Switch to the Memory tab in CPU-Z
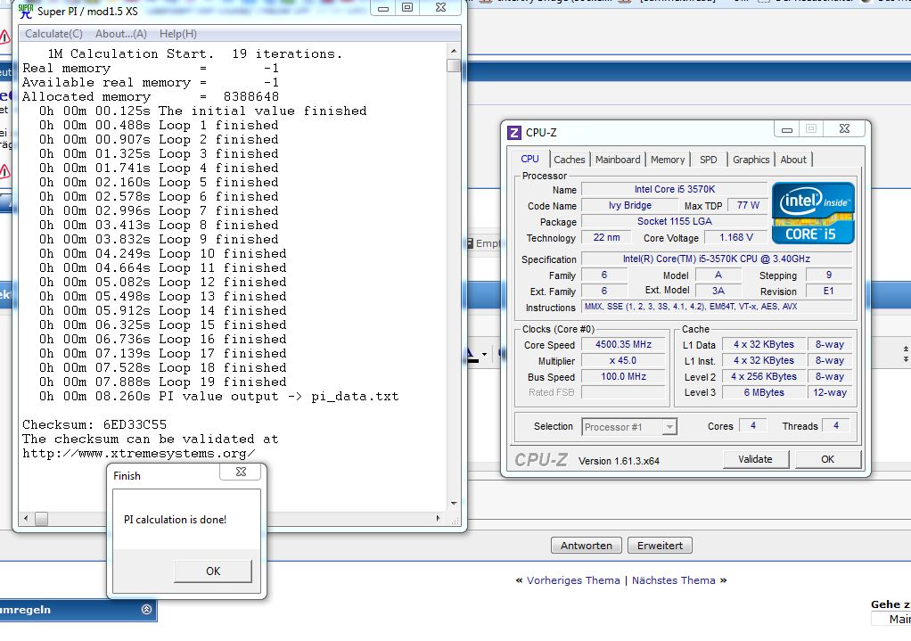 (667, 160)
